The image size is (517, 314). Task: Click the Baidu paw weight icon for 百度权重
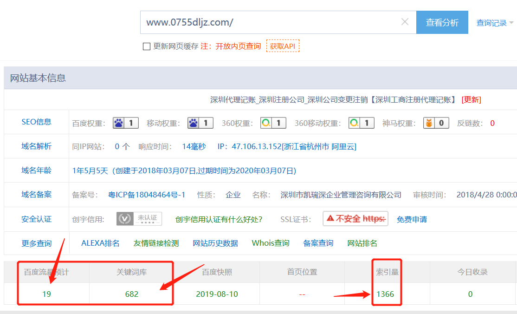pyautogui.click(x=126, y=123)
